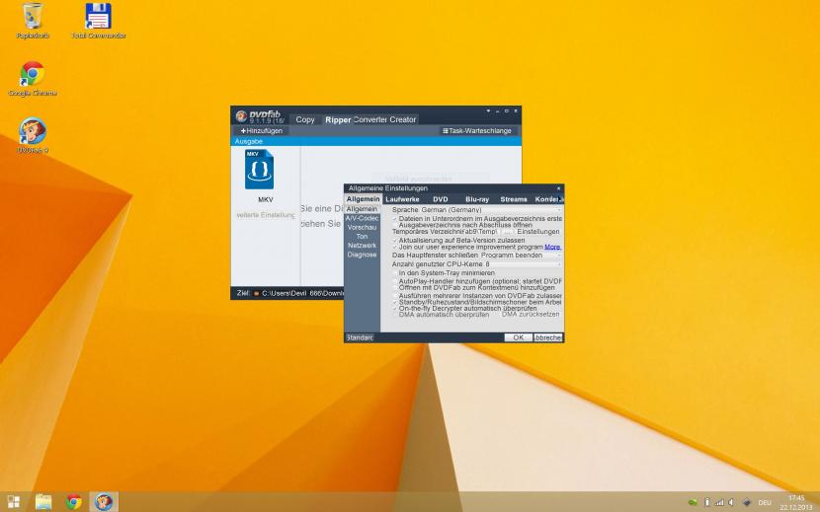Enable 'AutoPlay-Handler hinzufügen' checkbox
Image resolution: width=820 pixels, height=512 pixels.
click(x=395, y=281)
